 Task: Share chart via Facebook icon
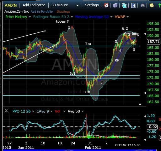(x=134, y=5)
